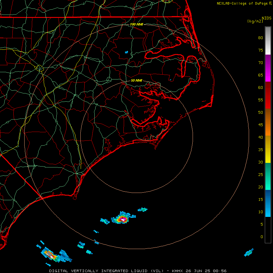Click the isolated blue echo at far bottom right
This screenshot has height=273, width=273.
pyautogui.click(x=249, y=252)
